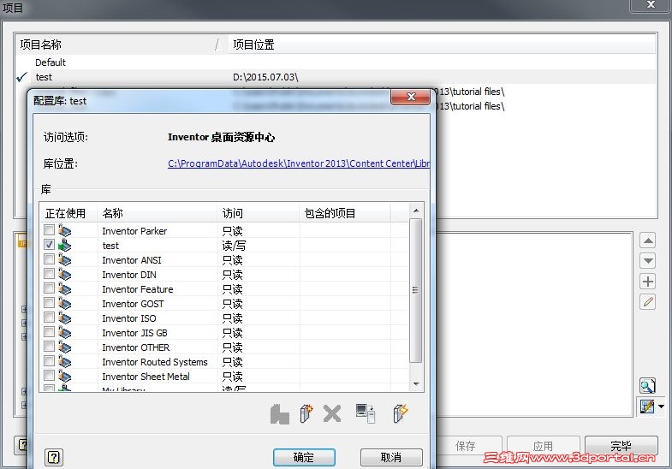This screenshot has height=469, width=672.
Task: Enable the Inventor JIS GB library checkbox
Action: 49,332
